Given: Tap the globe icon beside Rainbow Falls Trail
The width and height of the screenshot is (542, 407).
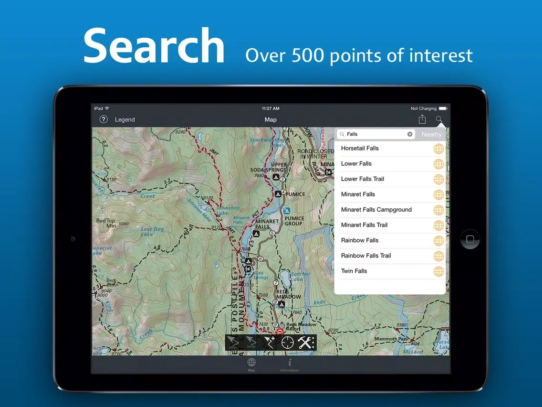Looking at the screenshot, I should 438,256.
